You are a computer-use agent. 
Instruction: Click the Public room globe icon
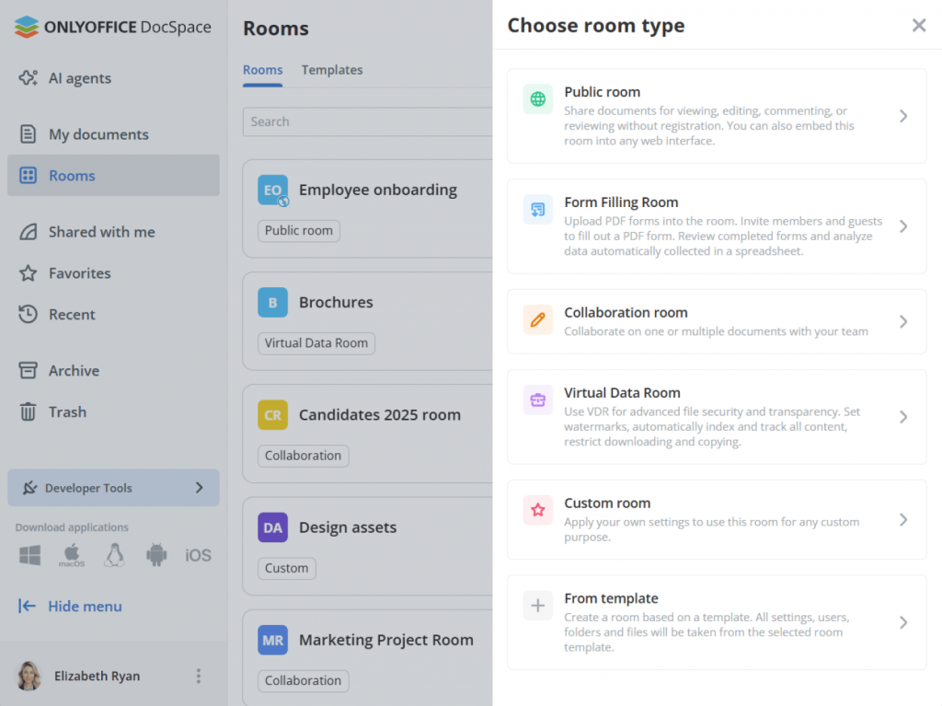(538, 99)
